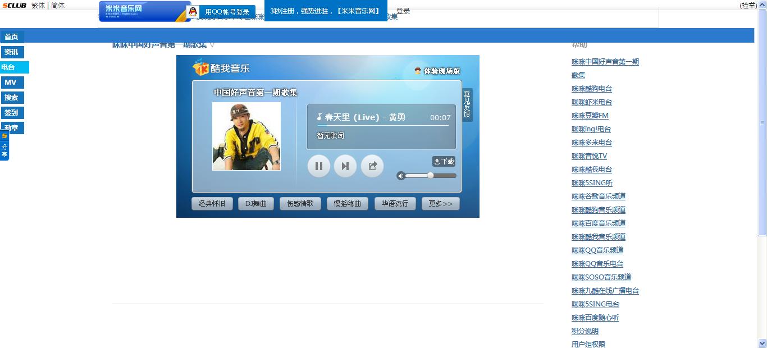The height and width of the screenshot is (348, 767).
Task: Open the 咪咪百度音乐频道 link
Action: 599,223
